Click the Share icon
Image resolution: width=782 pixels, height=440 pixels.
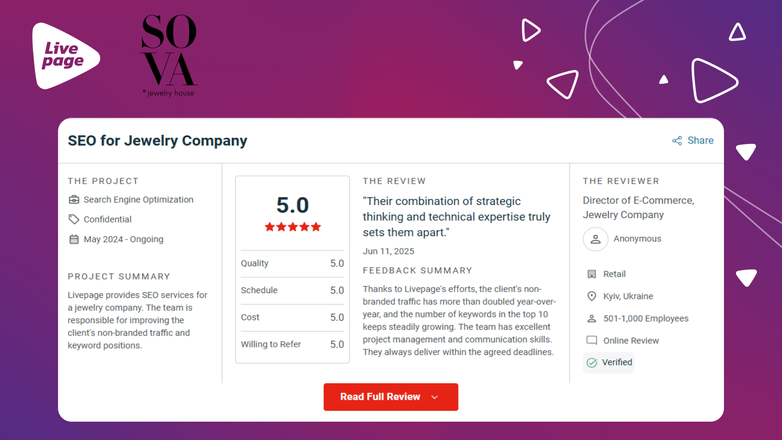point(677,141)
